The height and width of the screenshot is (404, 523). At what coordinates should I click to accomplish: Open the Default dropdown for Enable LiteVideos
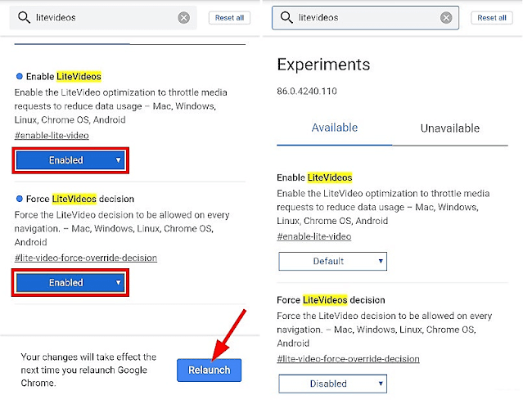332,261
